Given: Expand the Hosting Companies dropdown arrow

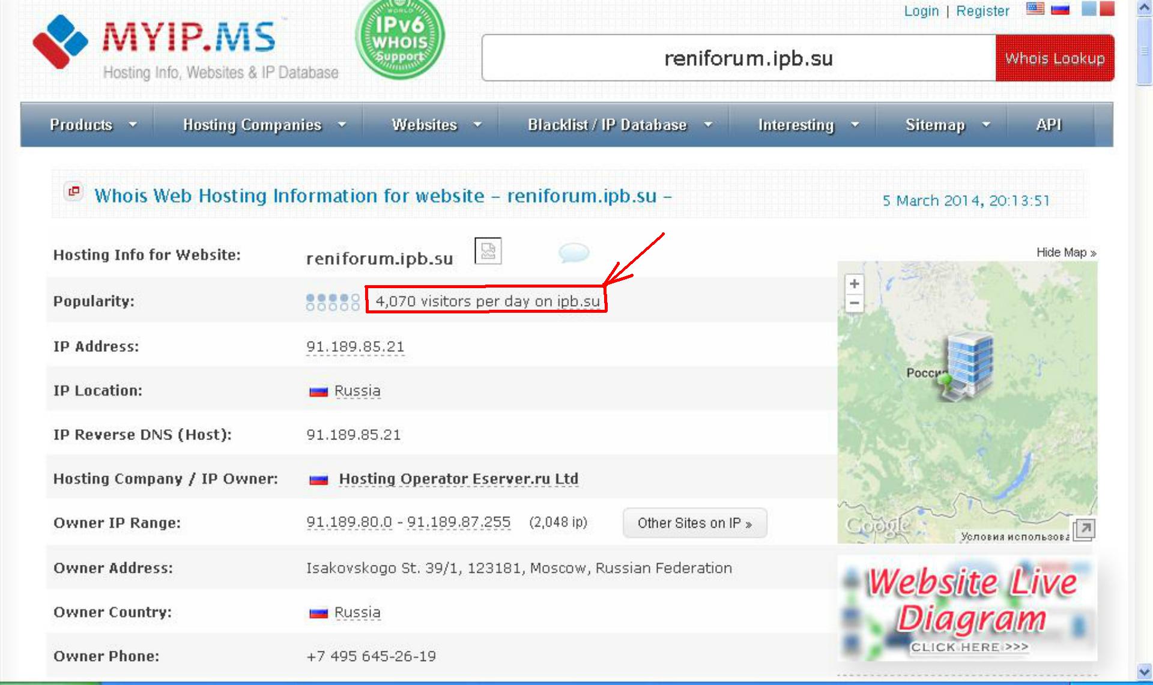Looking at the screenshot, I should pos(342,124).
